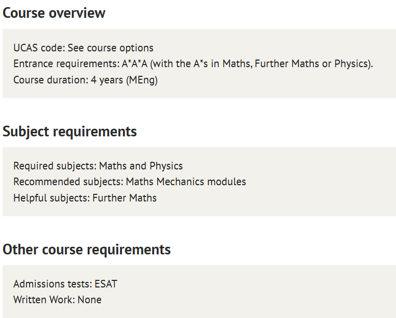Click "Further Maths" in the Helpful subjects line

[x=125, y=198]
